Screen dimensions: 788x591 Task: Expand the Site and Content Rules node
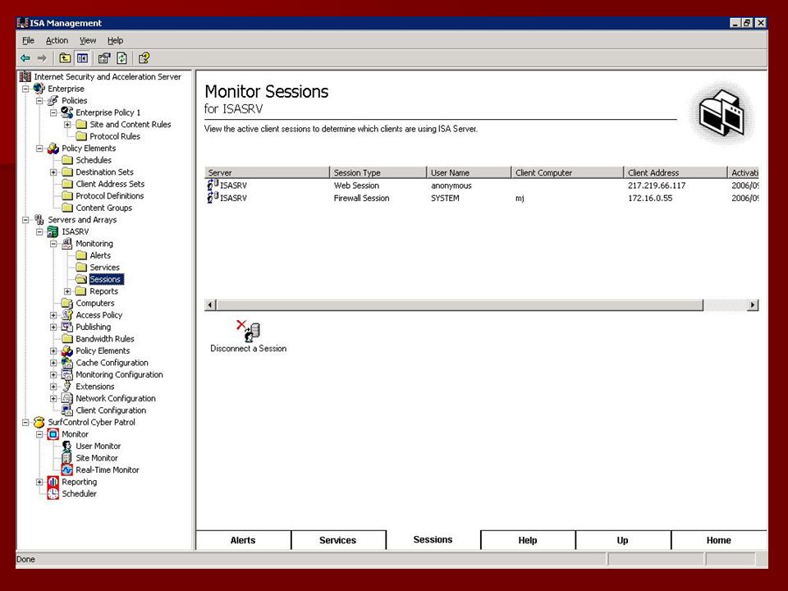point(67,125)
